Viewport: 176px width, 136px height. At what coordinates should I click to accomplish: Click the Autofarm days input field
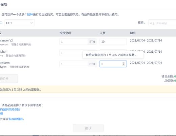tap(113, 64)
